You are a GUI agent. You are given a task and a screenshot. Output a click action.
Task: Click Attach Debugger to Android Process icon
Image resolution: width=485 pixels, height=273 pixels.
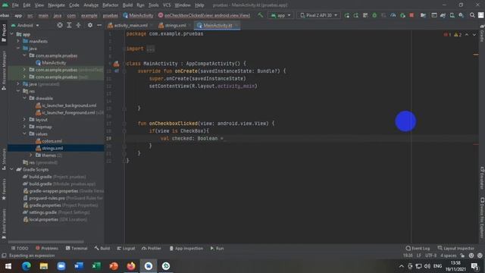402,15
